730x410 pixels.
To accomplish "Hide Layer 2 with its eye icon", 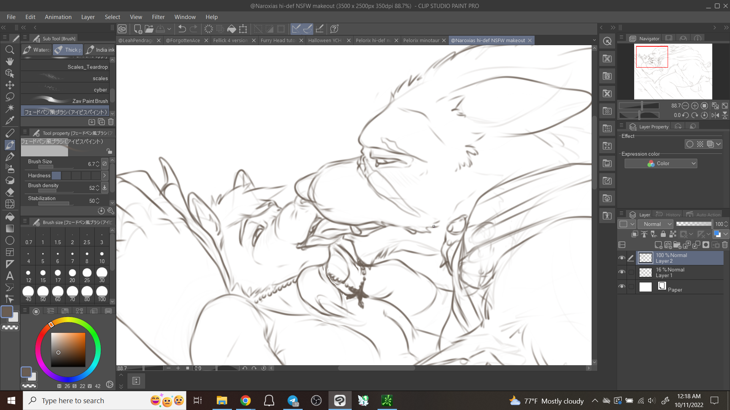I will [622, 258].
